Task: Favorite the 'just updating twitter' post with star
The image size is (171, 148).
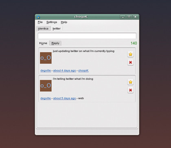Action: coord(130,54)
